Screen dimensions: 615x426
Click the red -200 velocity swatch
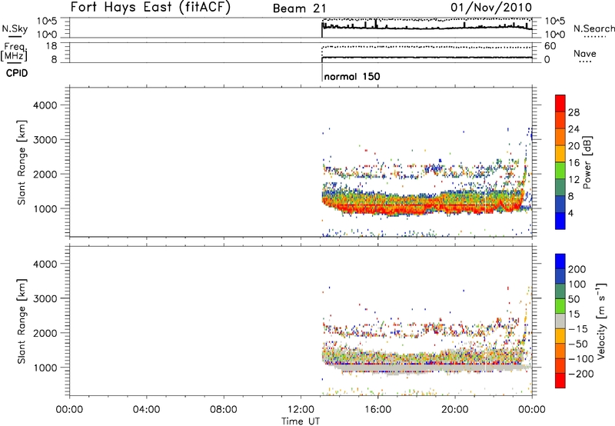point(560,381)
